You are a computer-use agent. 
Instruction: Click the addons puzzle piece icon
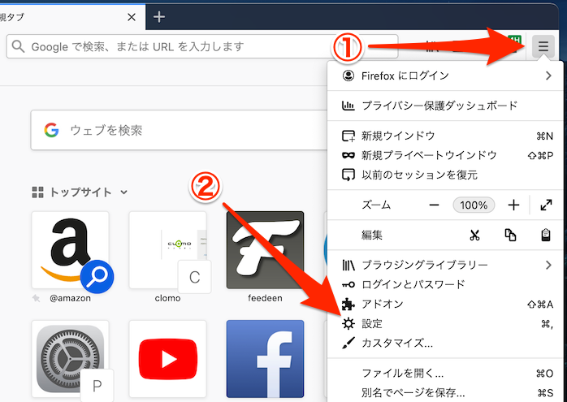coord(348,304)
